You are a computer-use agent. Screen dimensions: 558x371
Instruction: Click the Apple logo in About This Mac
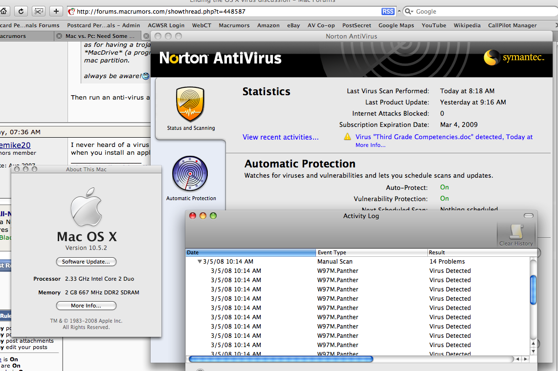(x=87, y=207)
